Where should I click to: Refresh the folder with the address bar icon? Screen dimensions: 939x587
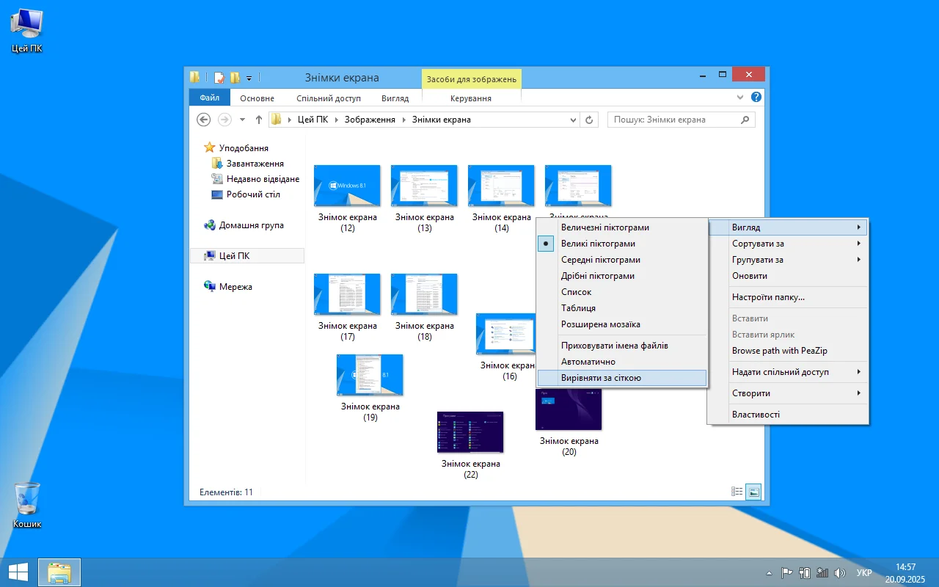click(589, 120)
